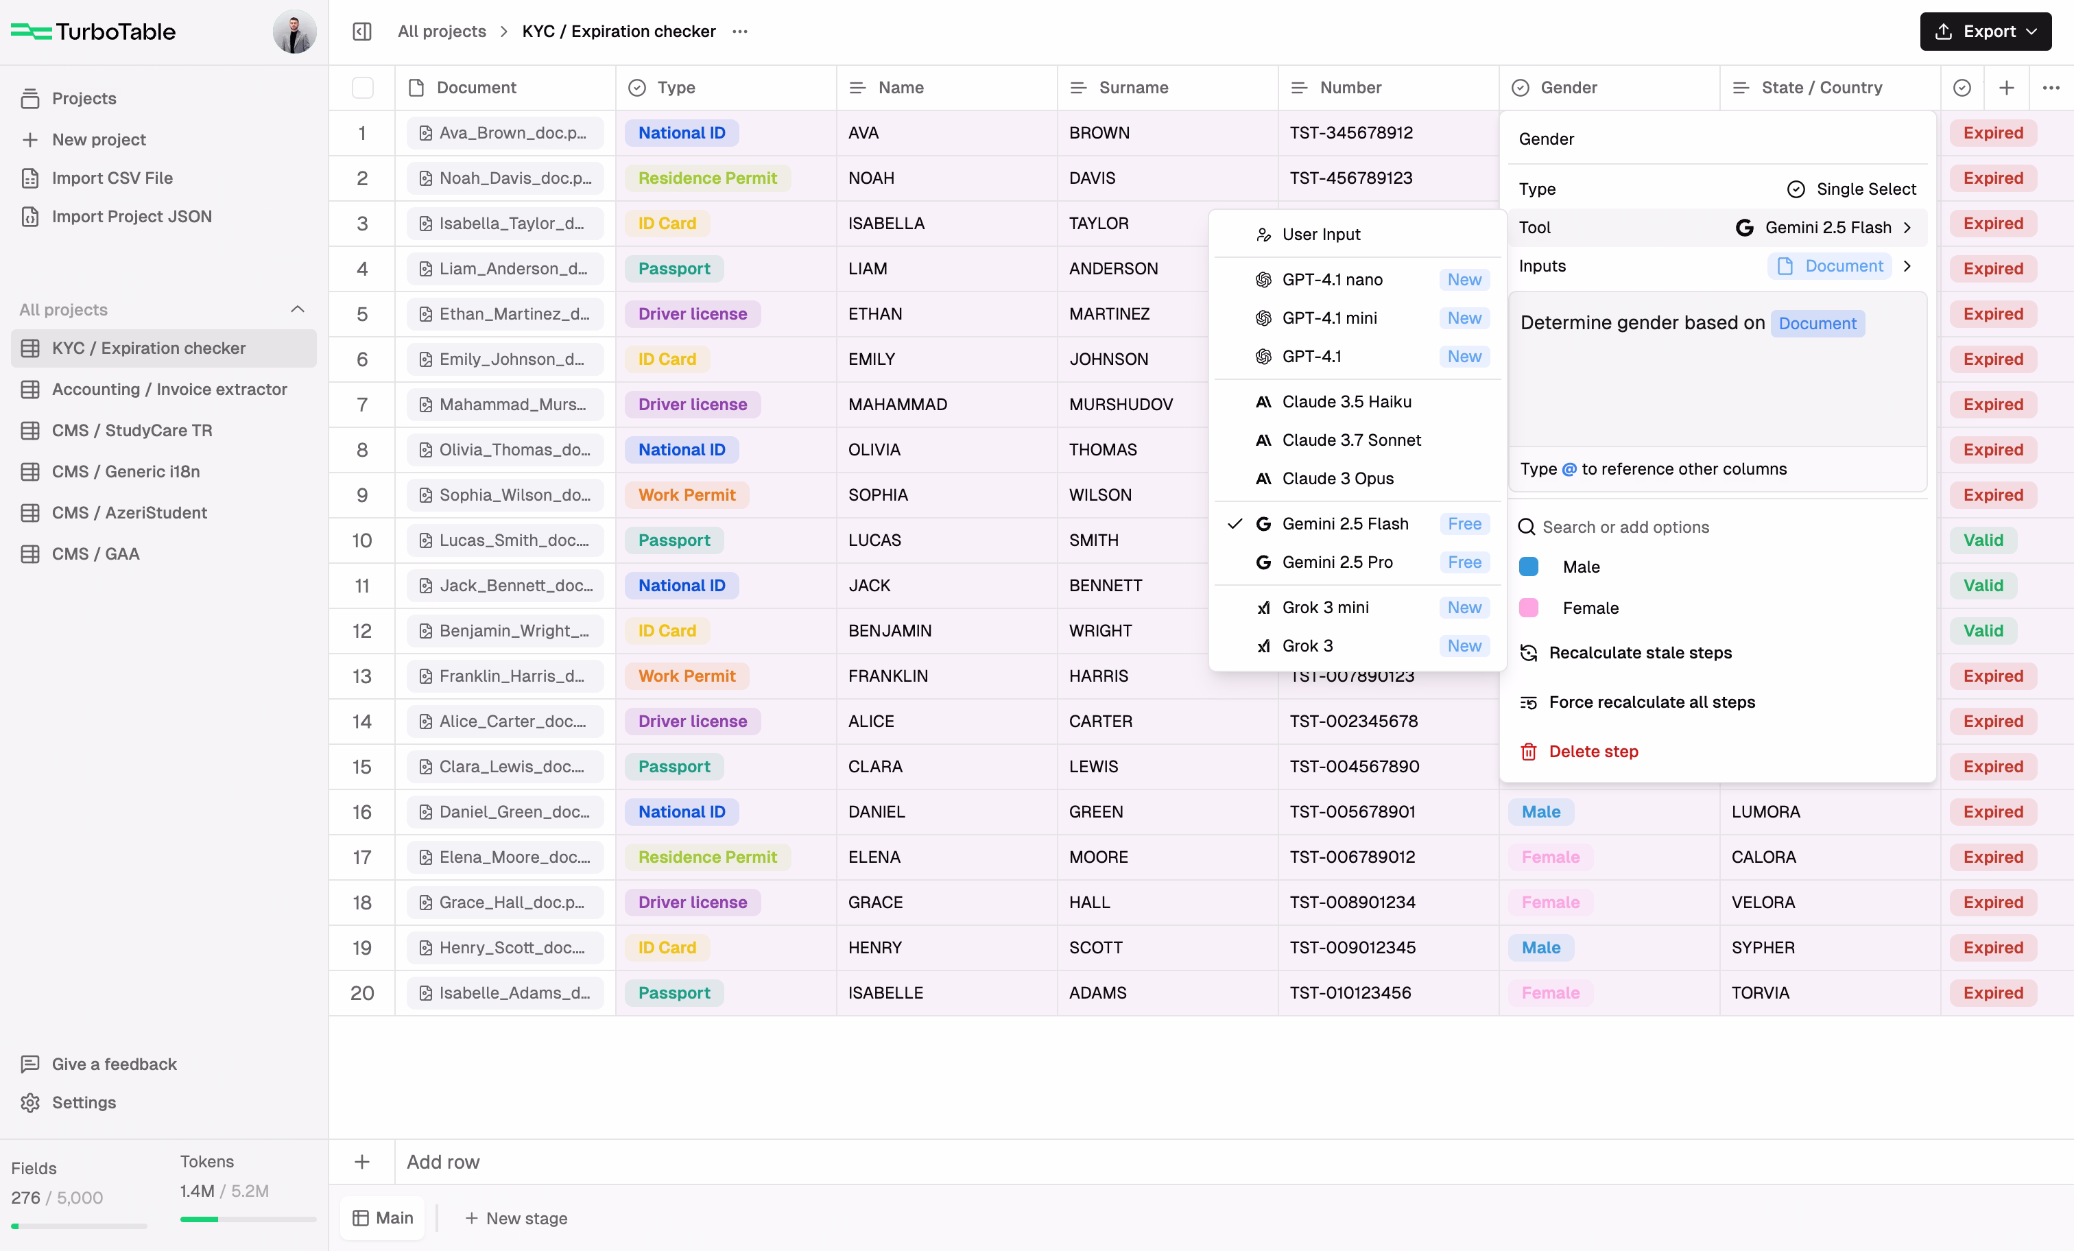Open the Type column header menu
2074x1251 pixels.
726,88
